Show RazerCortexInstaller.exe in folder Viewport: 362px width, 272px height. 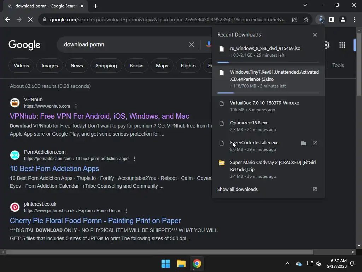304,143
